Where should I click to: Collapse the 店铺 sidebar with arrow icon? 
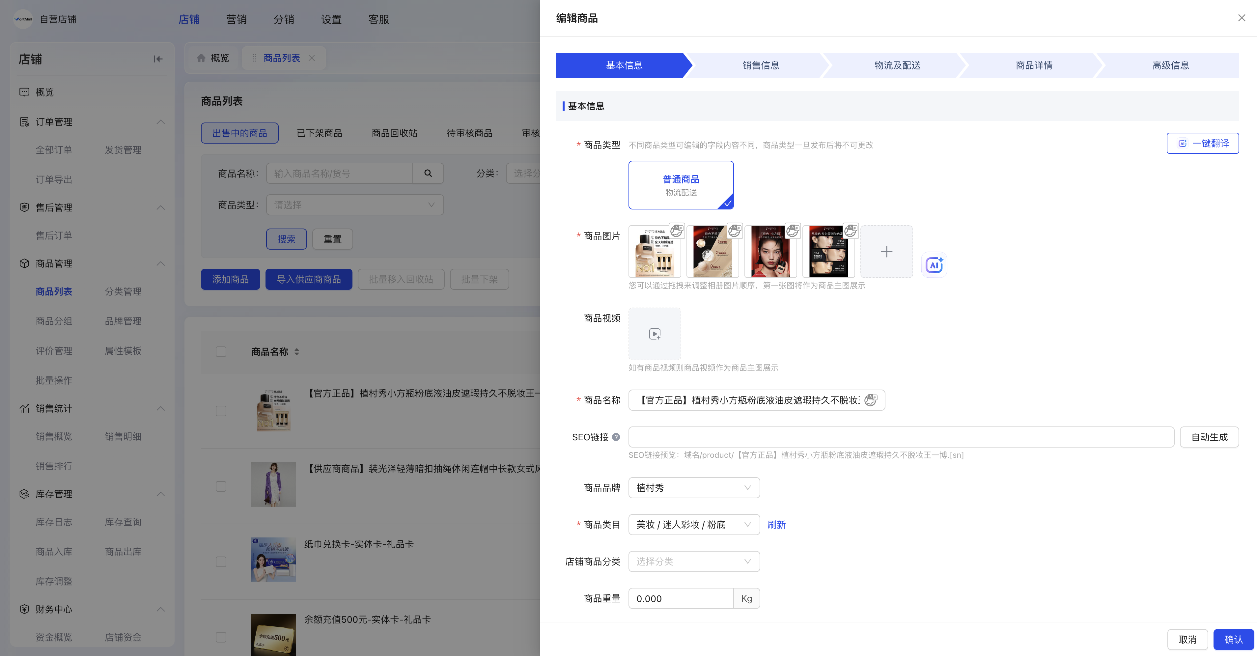click(x=158, y=59)
